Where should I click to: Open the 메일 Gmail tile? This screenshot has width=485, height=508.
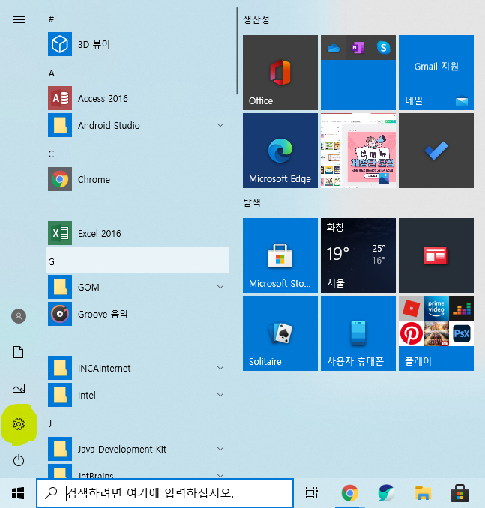(436, 73)
